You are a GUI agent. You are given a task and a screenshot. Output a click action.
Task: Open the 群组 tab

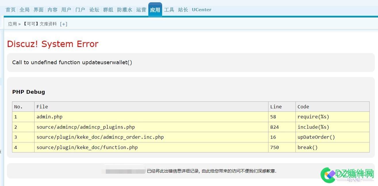(108, 10)
